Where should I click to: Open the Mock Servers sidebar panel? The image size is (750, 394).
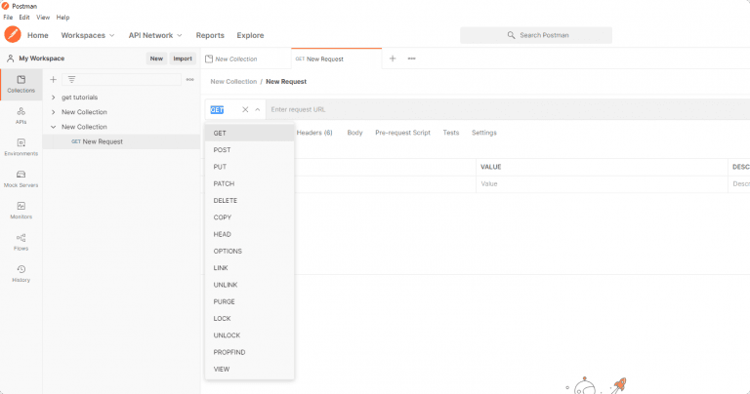(21, 178)
